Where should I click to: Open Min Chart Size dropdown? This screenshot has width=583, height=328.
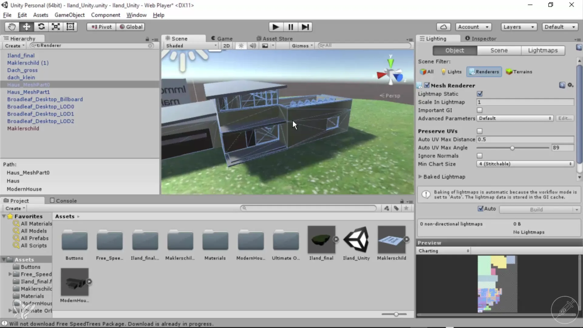pos(525,164)
